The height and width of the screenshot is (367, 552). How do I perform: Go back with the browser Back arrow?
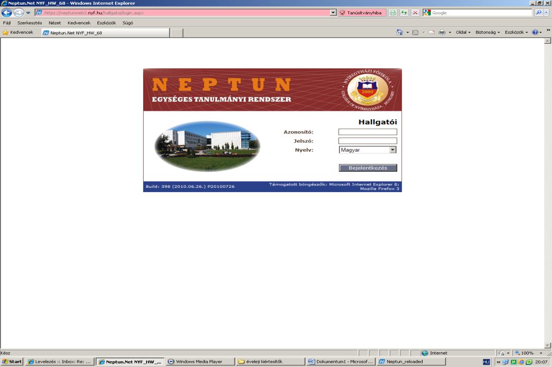[x=7, y=13]
